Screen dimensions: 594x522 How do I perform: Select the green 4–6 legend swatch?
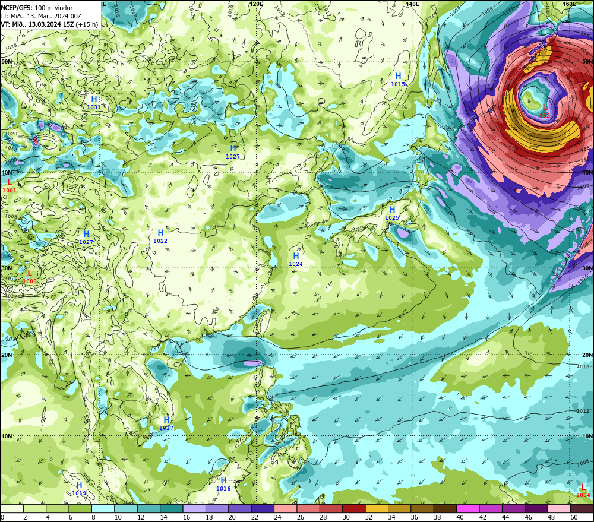(57, 508)
